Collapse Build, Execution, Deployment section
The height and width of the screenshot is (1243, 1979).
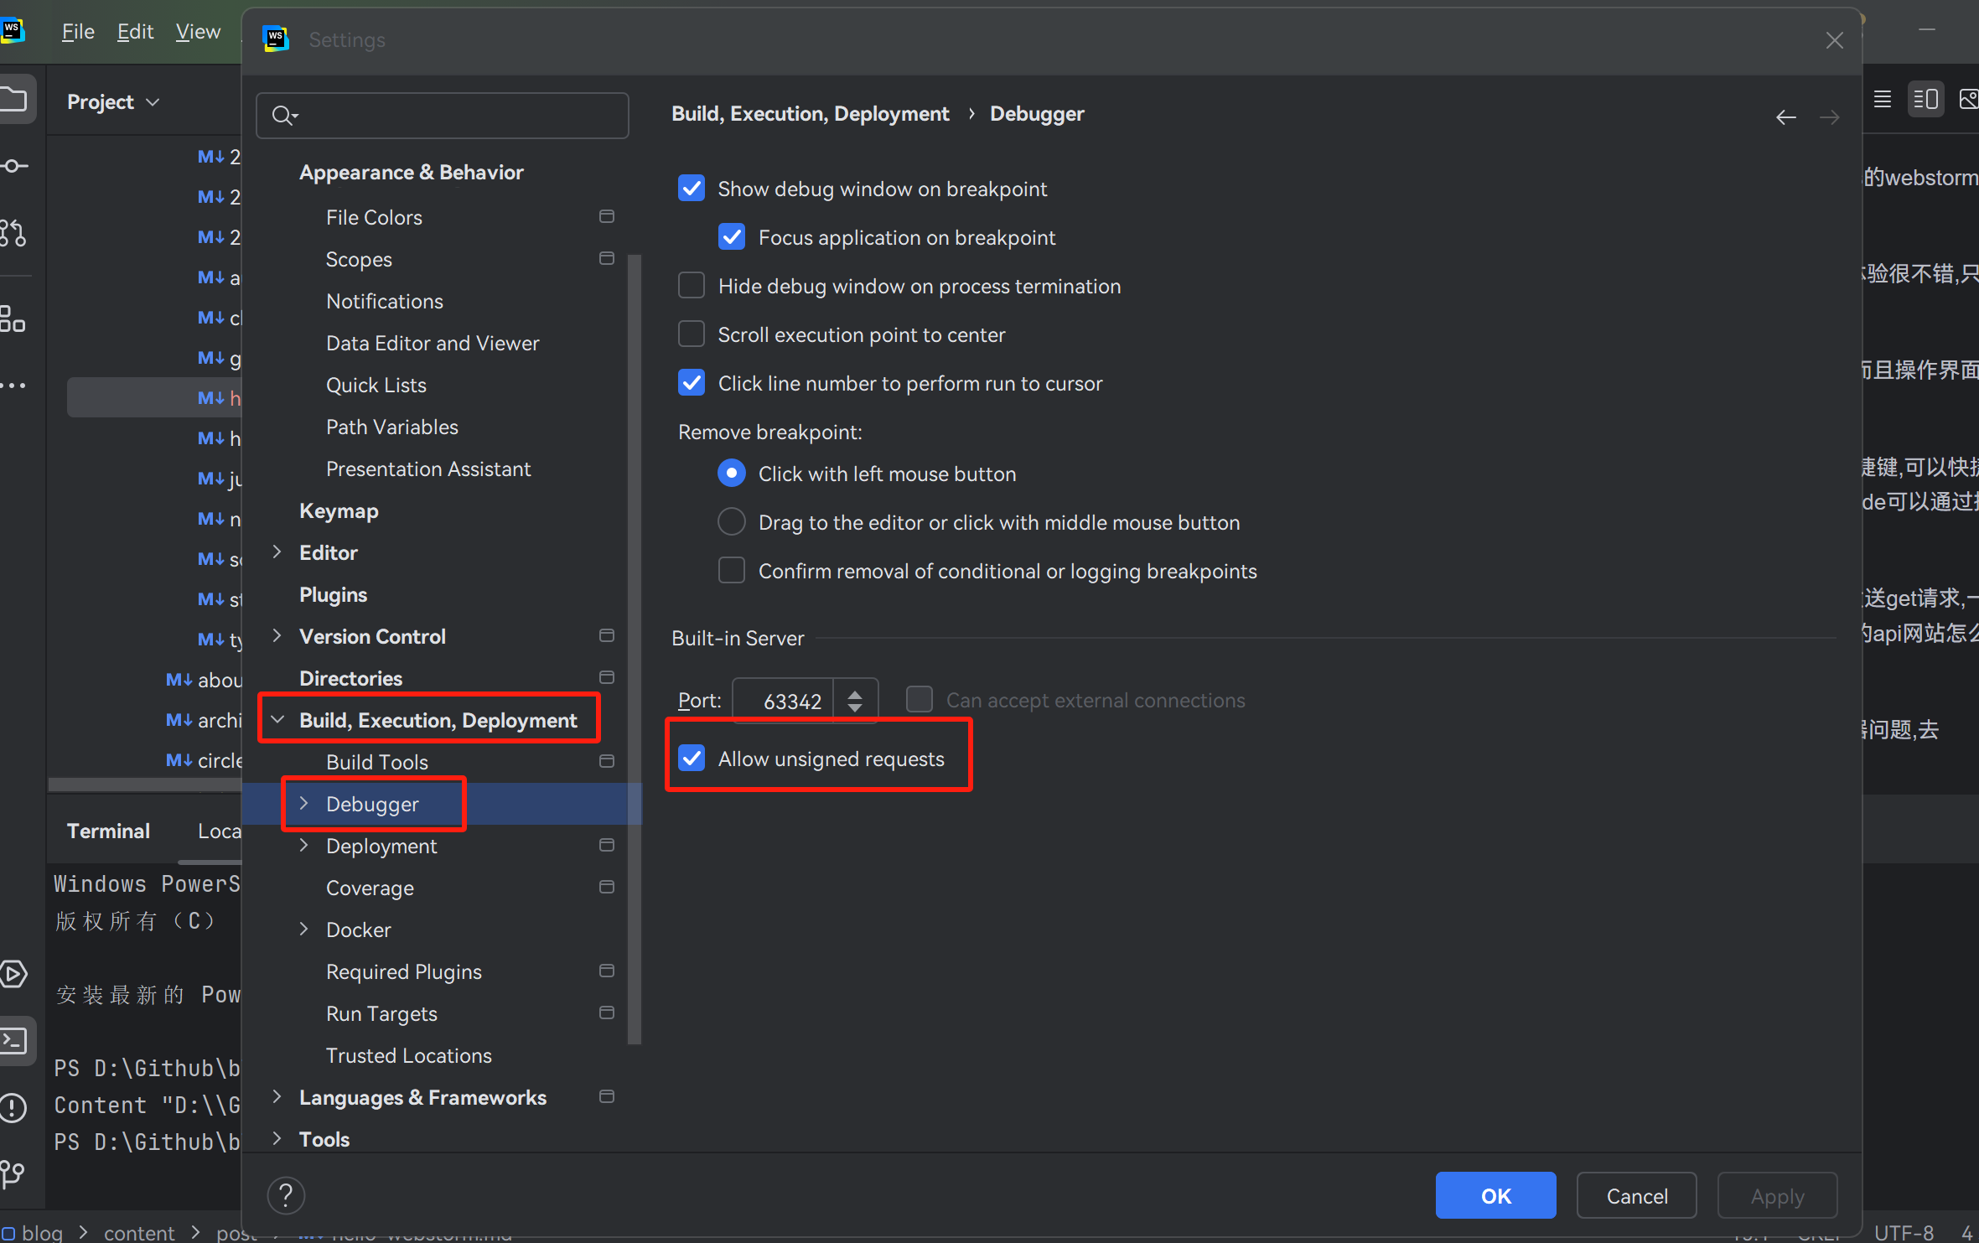point(277,720)
